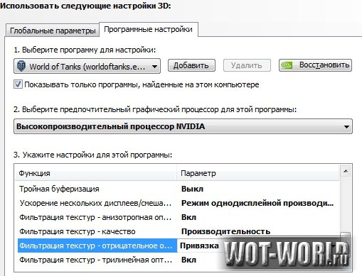The height and width of the screenshot is (276, 362).
Task: Click the Параметр column header
Action: [x=258, y=173]
